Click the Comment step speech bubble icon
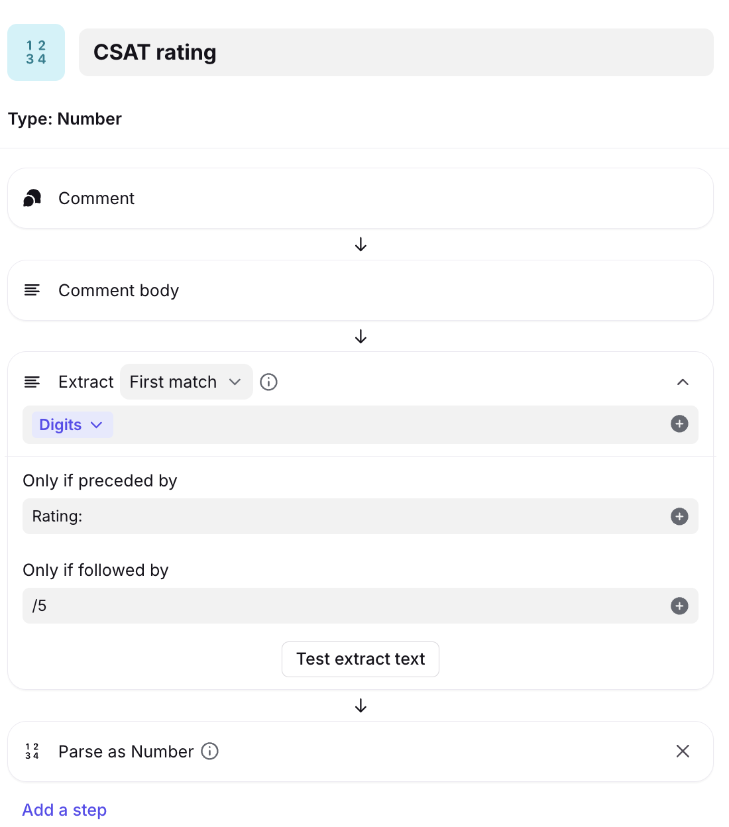 point(32,198)
